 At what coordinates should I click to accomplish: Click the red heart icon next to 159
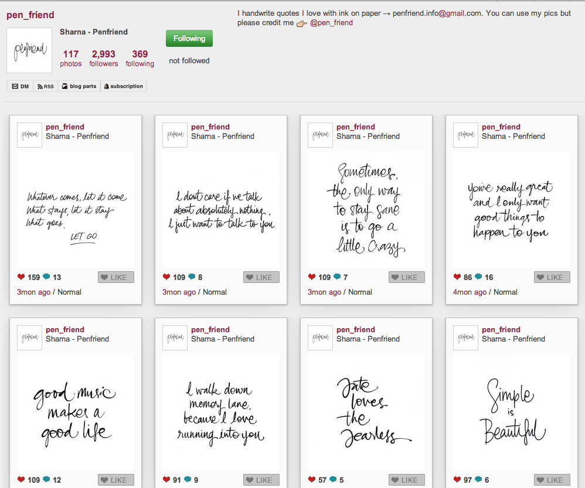coord(21,277)
